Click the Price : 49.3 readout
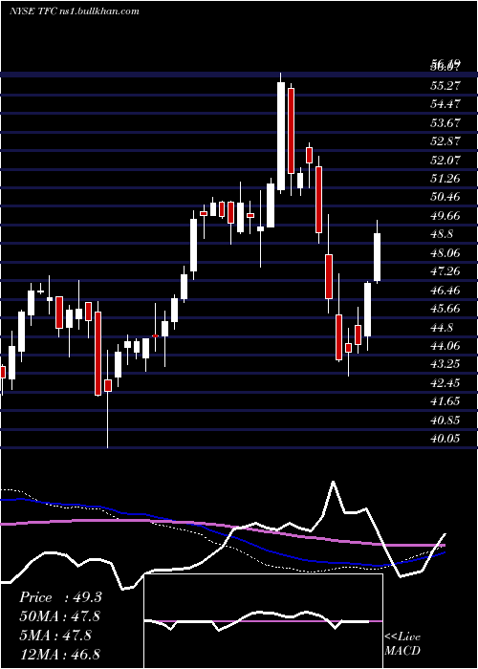Screen dimensions: 478x669 60,597
